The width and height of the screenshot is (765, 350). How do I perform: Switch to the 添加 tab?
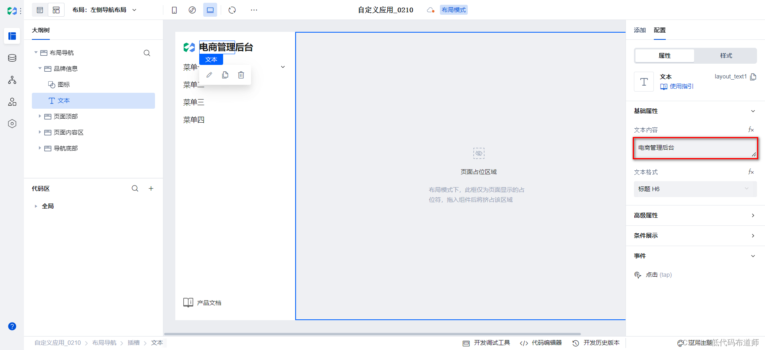point(640,30)
